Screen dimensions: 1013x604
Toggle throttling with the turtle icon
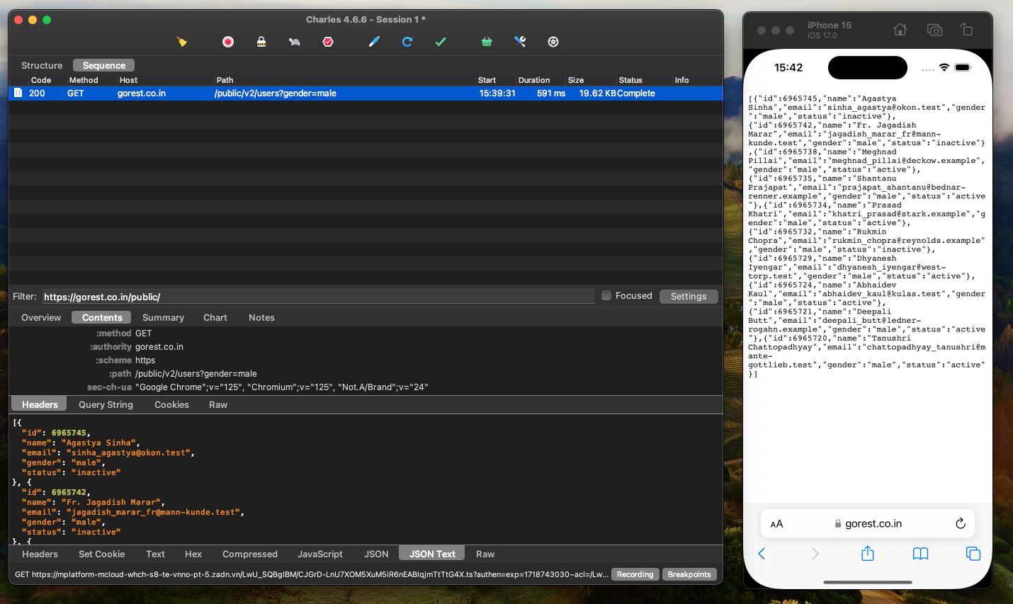click(x=294, y=42)
